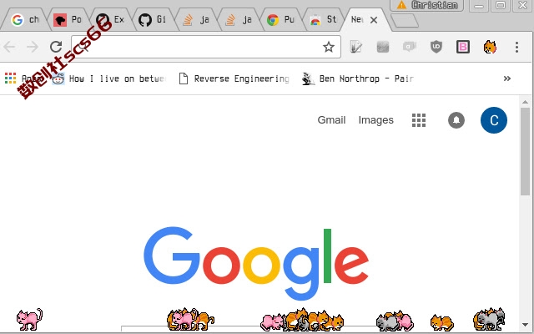Open the Google account 'C' avatar
Screen dimensions: 534x334
(494, 120)
